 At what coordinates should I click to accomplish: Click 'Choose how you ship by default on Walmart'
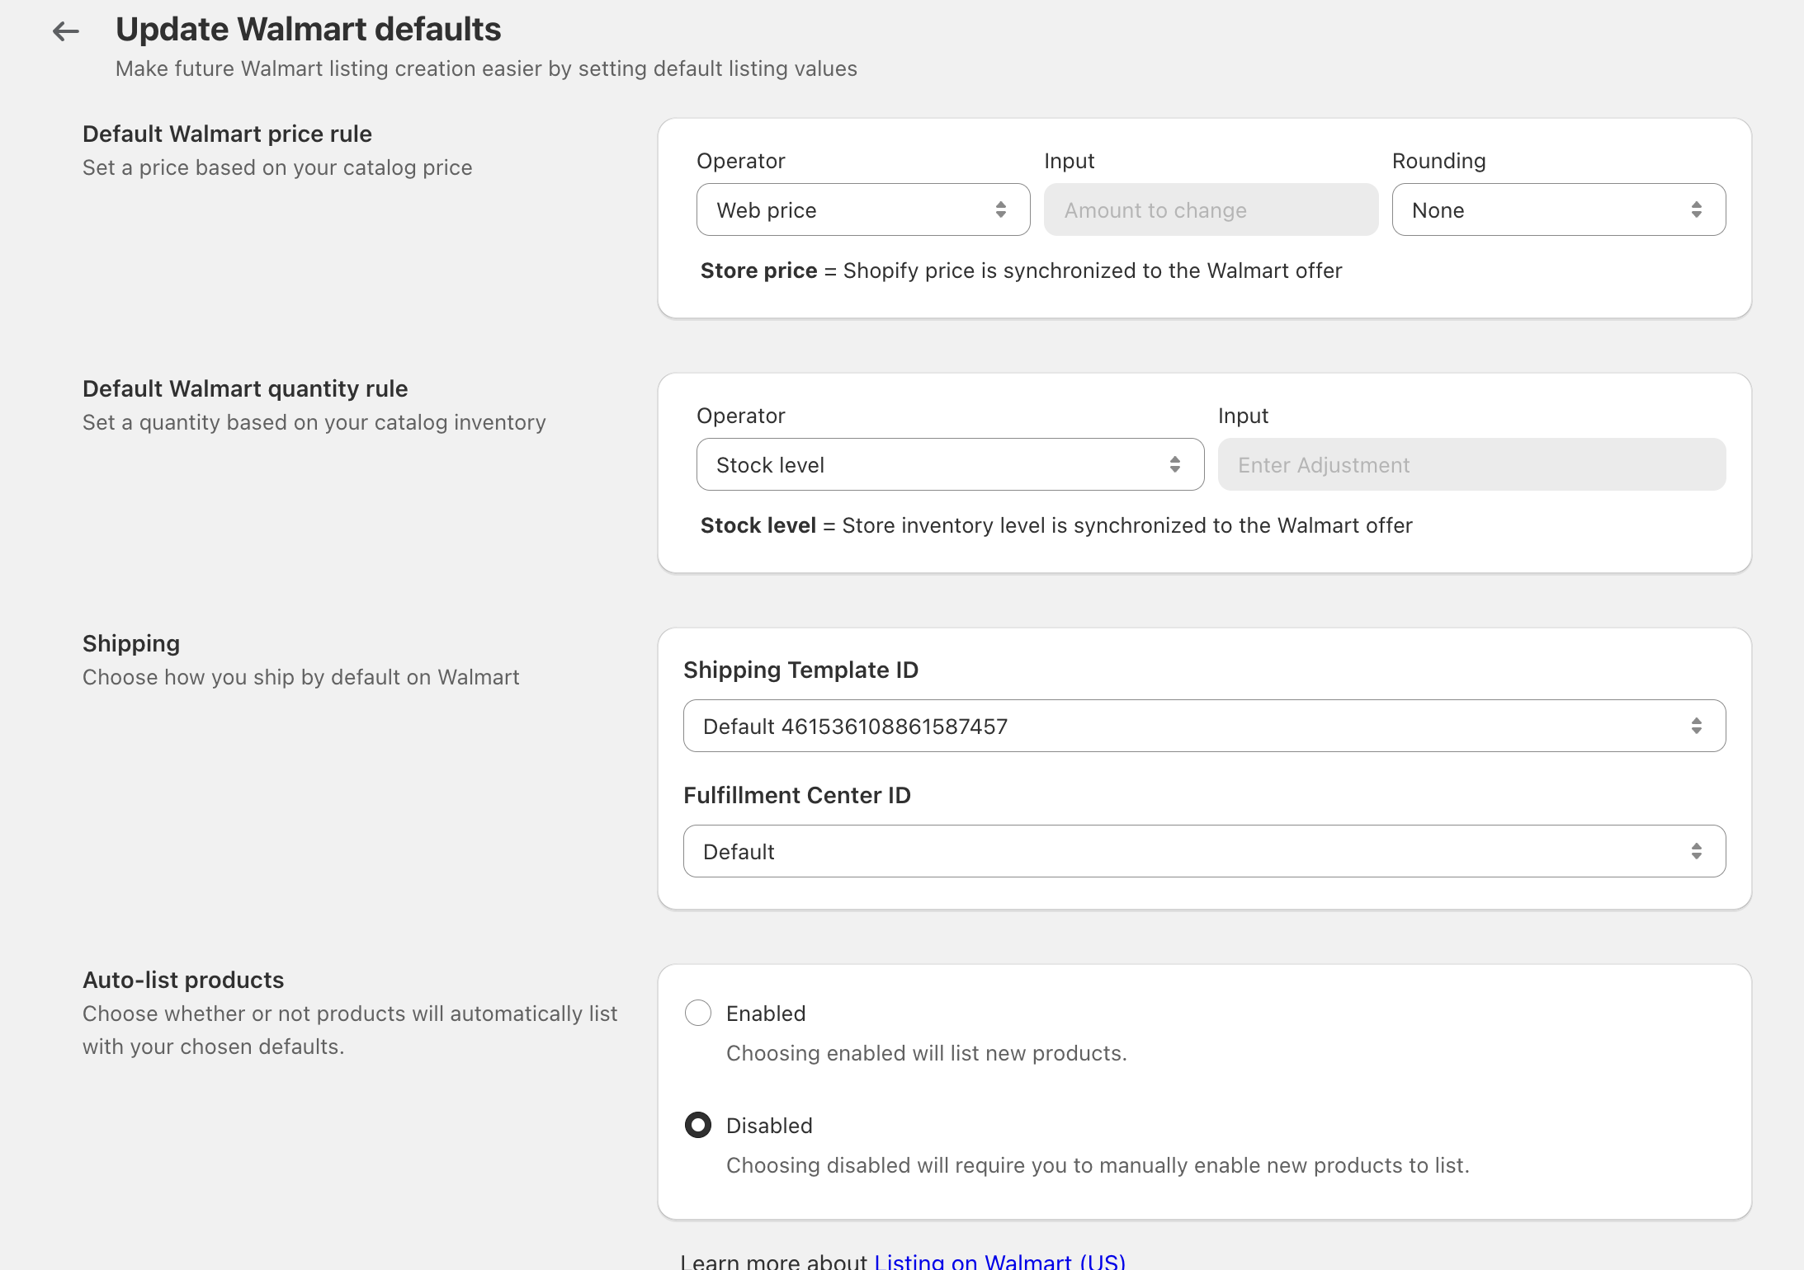300,677
